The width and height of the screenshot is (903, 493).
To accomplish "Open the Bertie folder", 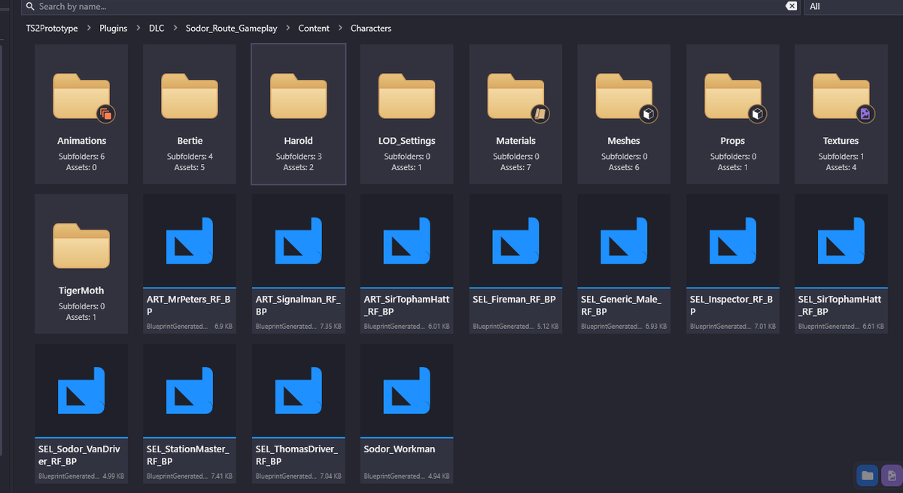I will pos(190,114).
